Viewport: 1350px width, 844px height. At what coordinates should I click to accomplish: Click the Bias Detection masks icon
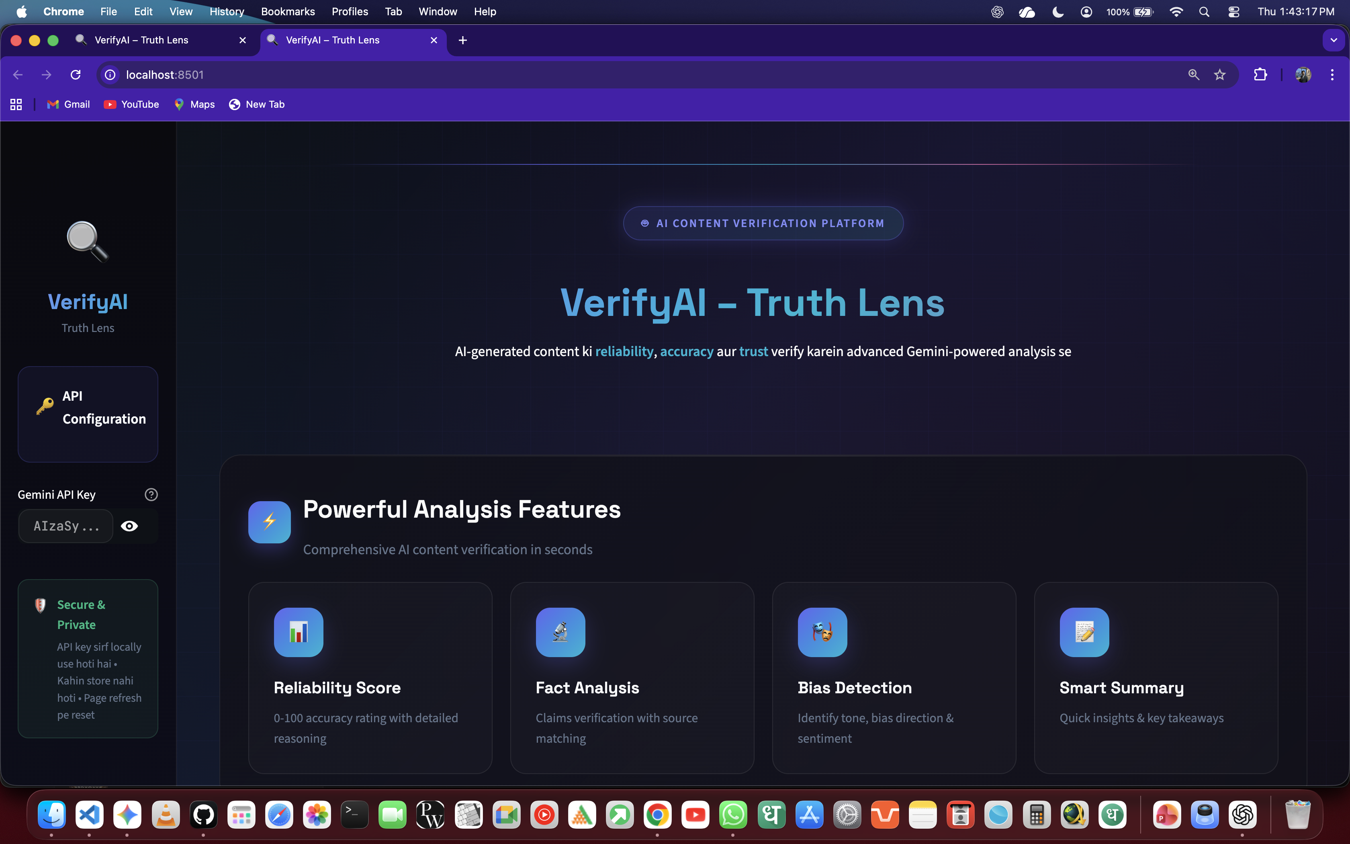pos(822,632)
